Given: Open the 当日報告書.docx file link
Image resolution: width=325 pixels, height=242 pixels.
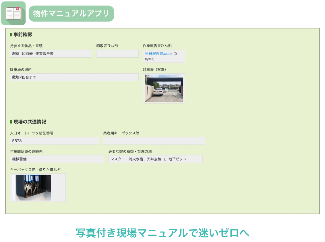Looking at the screenshot, I should coord(158,54).
